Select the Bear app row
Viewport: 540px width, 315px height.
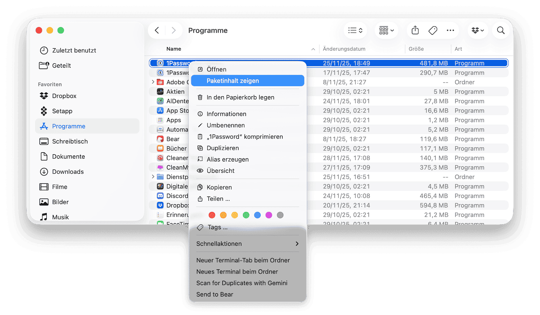(173, 139)
